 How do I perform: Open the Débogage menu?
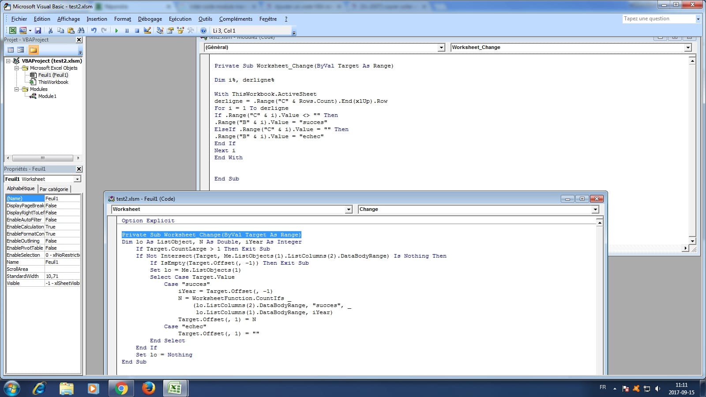150,19
